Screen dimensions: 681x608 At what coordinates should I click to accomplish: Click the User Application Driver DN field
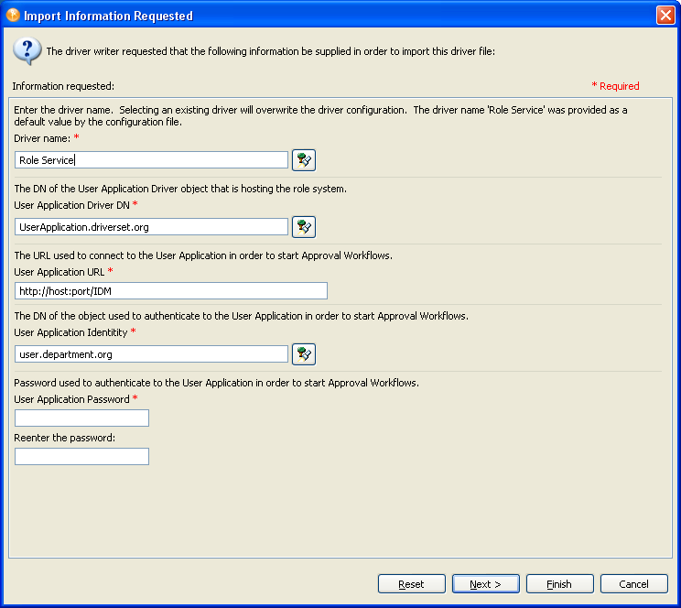point(152,226)
